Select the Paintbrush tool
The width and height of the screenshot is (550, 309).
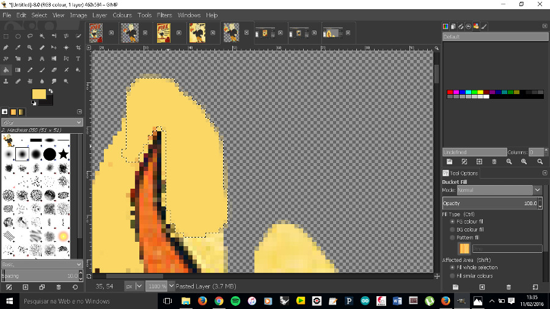(42, 70)
